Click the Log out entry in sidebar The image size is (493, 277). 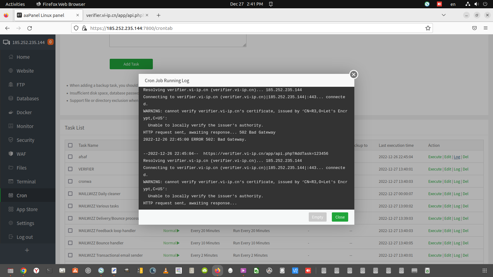click(x=25, y=237)
